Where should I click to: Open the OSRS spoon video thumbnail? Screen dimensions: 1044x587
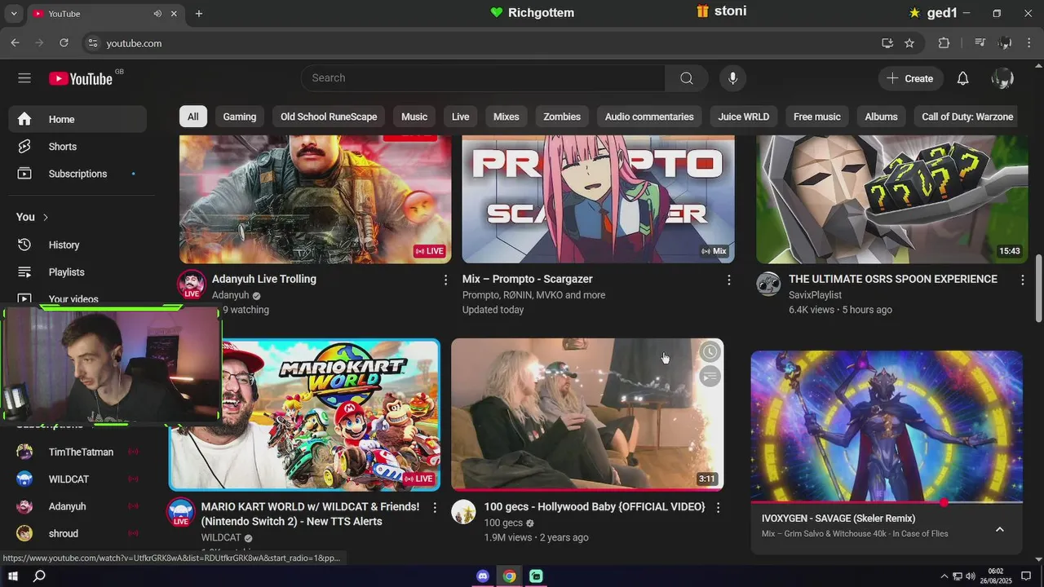click(x=892, y=199)
